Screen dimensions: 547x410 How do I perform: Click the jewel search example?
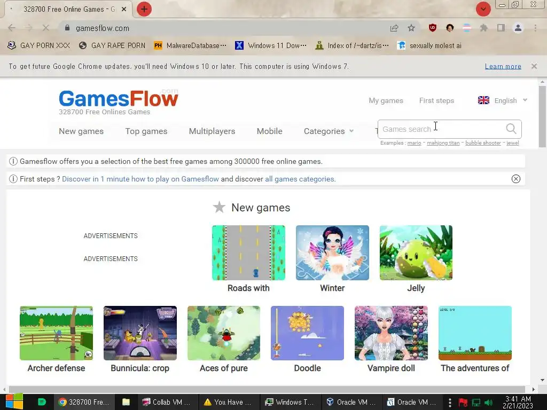(512, 143)
